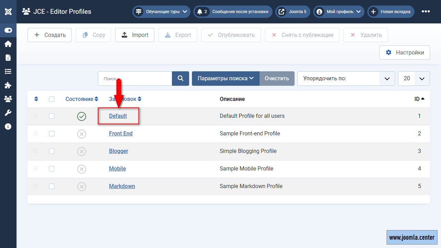Select the checkbox for Blogger profile
The height and width of the screenshot is (248, 441).
[52, 151]
